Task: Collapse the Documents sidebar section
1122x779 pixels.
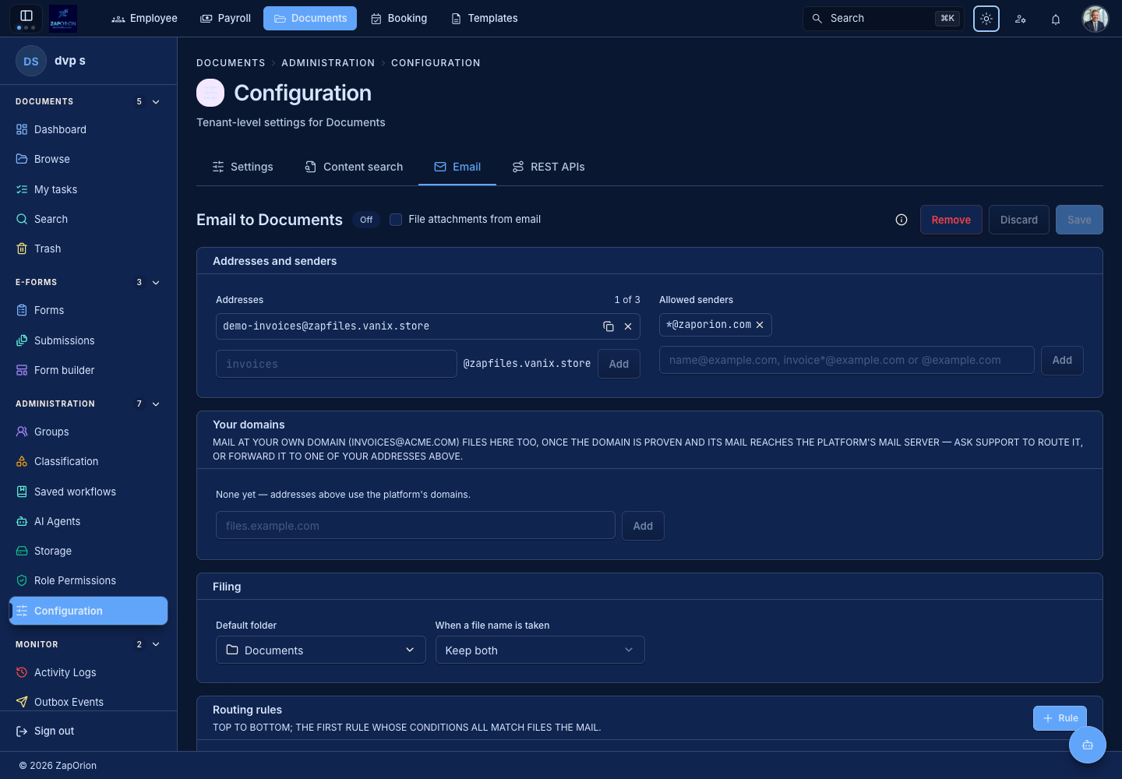Action: click(156, 102)
